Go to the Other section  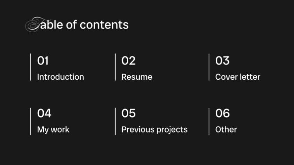(x=226, y=129)
